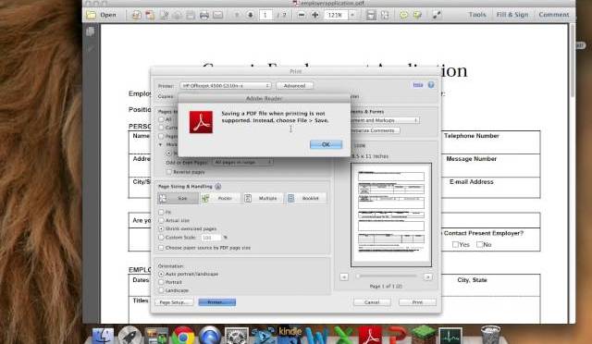This screenshot has width=592, height=344.
Task: Click the Print button in Print dialog
Action: 417,302
